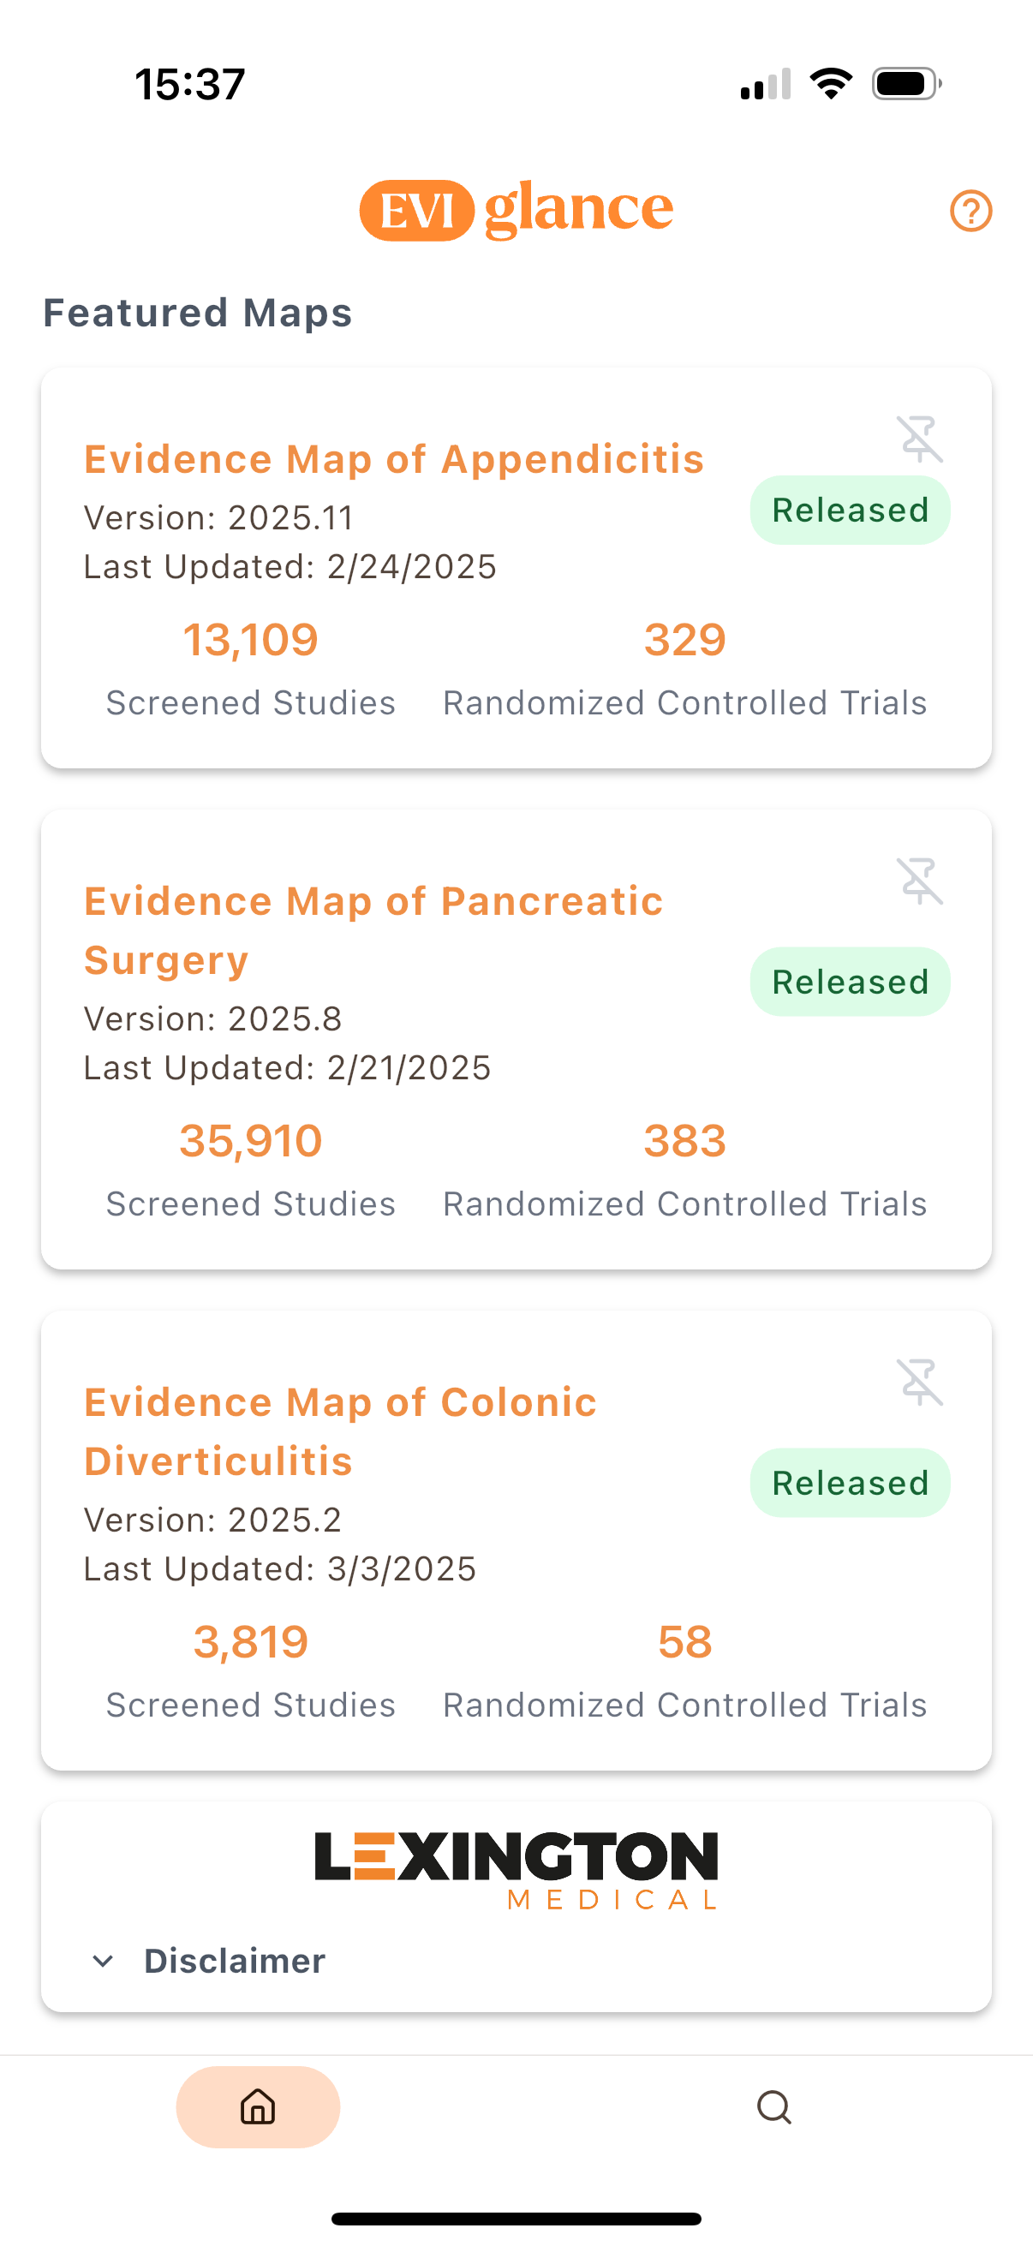Tap the EVI glance logo
This screenshot has width=1033, height=2246.
tap(516, 209)
